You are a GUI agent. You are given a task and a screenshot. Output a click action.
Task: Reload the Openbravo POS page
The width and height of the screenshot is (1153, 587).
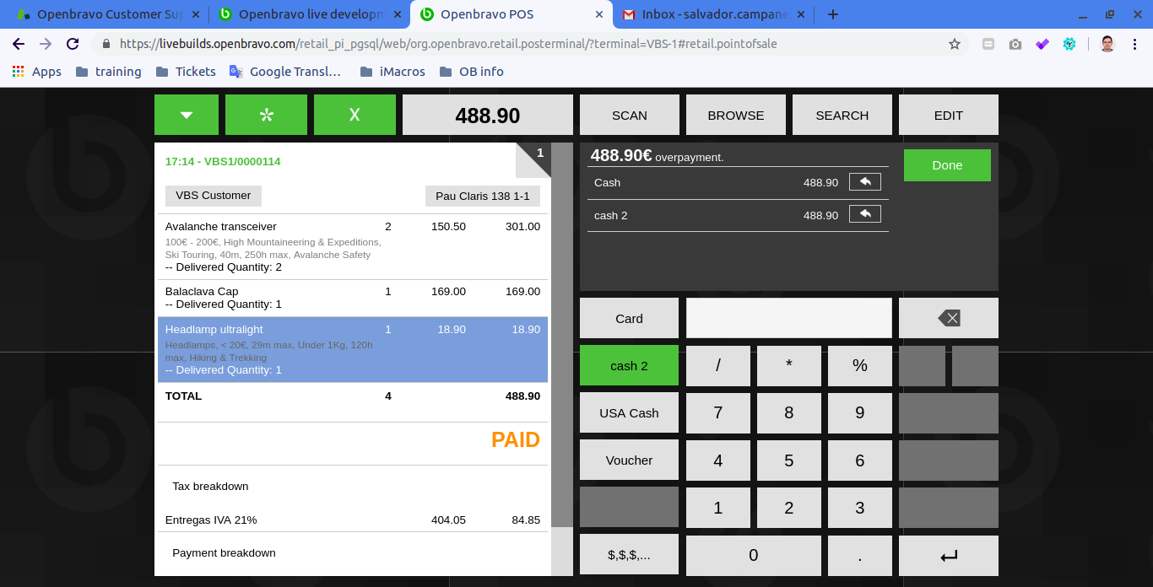point(73,44)
